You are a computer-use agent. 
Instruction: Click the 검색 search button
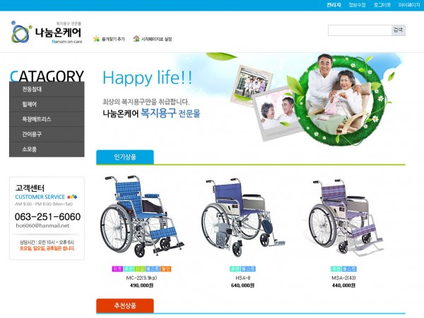point(398,30)
